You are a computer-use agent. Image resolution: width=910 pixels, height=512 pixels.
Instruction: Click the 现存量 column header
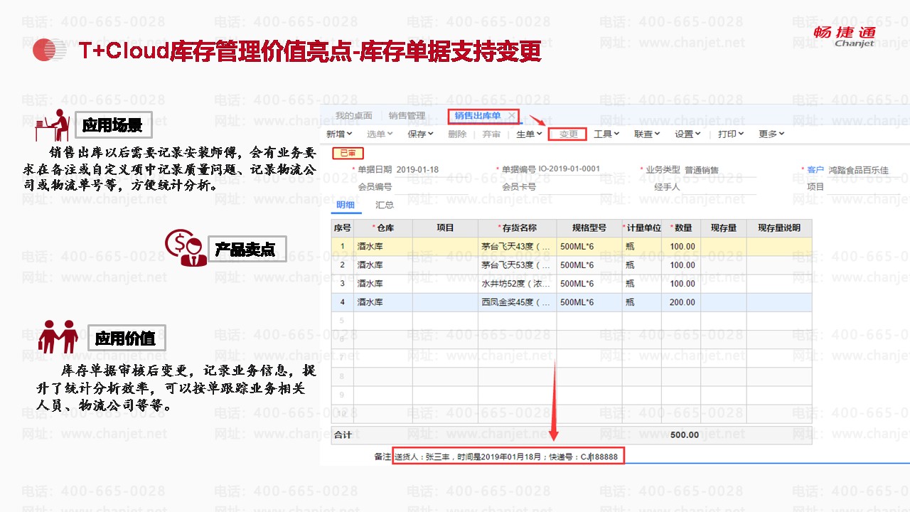point(724,228)
